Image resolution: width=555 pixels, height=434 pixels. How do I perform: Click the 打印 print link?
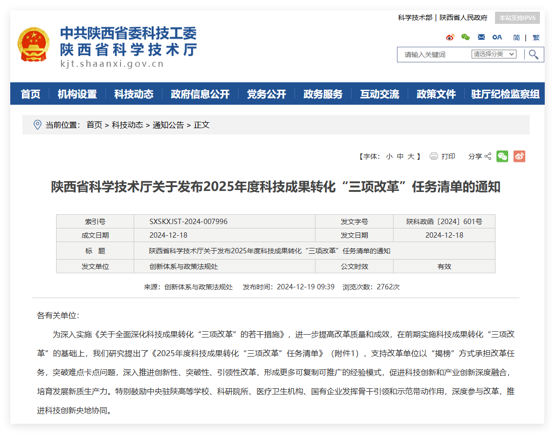click(448, 156)
